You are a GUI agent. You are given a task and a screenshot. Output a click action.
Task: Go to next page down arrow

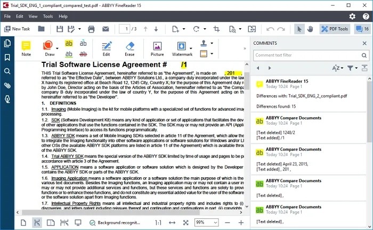click(x=156, y=29)
